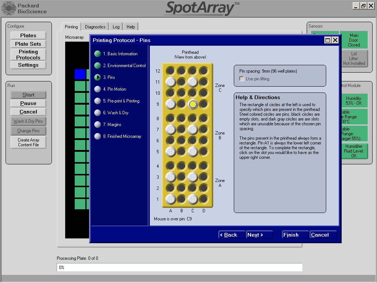377x283 pixels.
Task: Choose pin C7 in Zone B
Action: (x=193, y=129)
